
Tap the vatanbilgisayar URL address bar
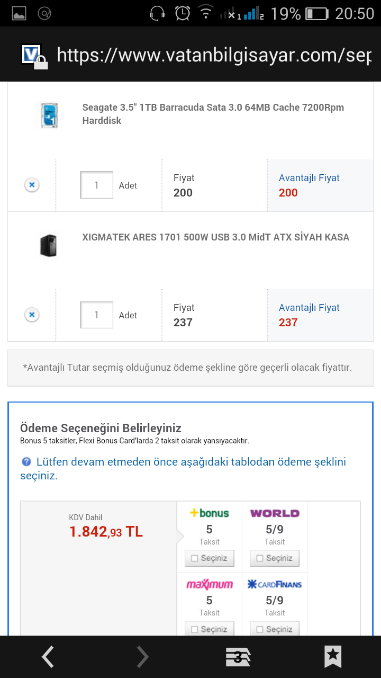[214, 55]
